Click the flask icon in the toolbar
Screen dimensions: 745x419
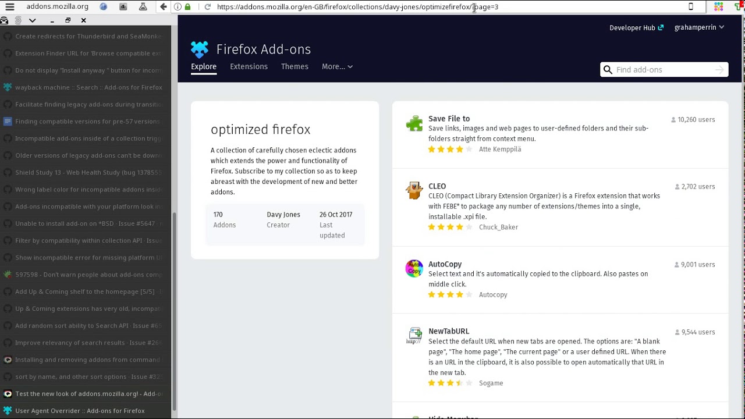143,7
